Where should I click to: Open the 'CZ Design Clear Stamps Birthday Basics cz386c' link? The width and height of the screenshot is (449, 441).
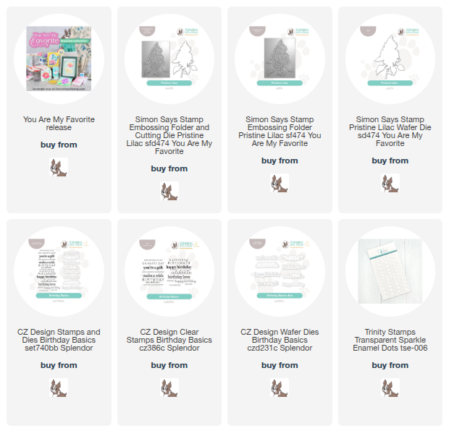point(169,340)
